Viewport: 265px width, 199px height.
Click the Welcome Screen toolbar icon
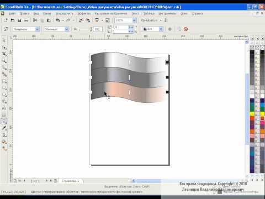click(108, 20)
